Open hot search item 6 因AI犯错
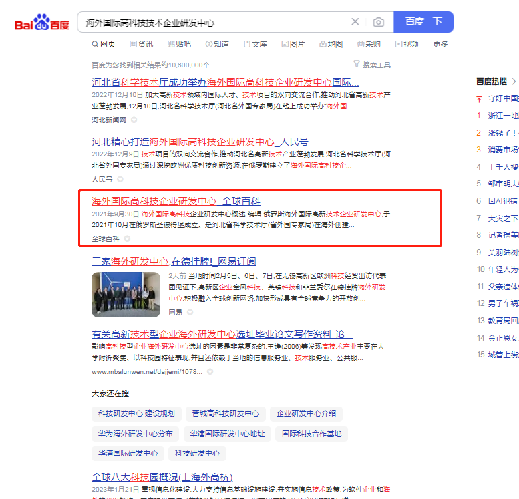 click(x=503, y=201)
